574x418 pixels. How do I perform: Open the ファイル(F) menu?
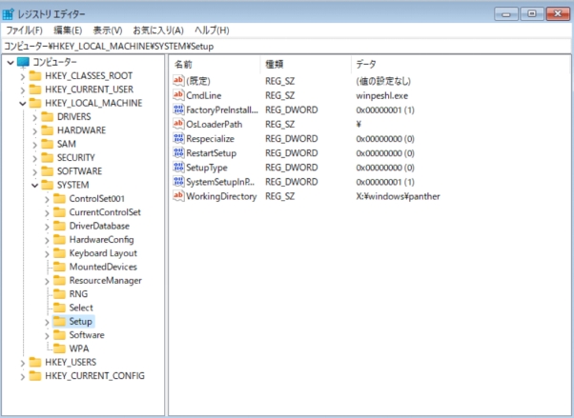pyautogui.click(x=25, y=30)
